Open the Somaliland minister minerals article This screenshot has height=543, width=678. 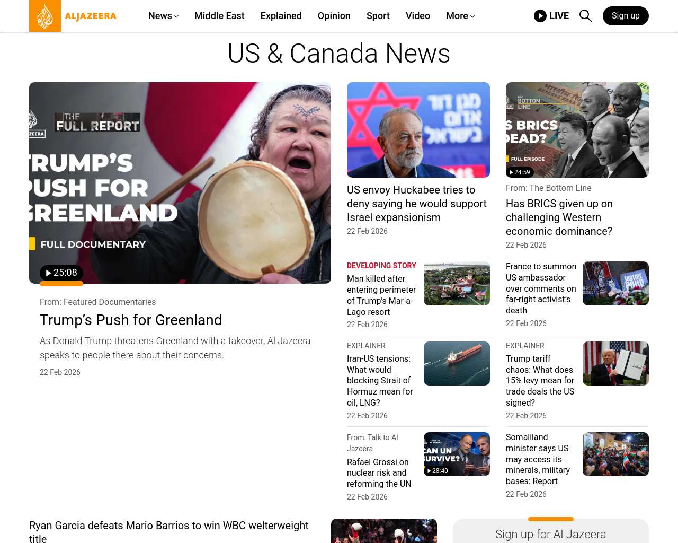(x=538, y=459)
